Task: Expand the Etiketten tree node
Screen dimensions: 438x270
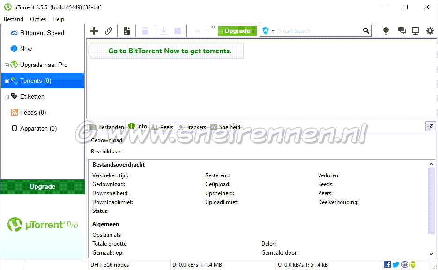Action: pos(7,97)
